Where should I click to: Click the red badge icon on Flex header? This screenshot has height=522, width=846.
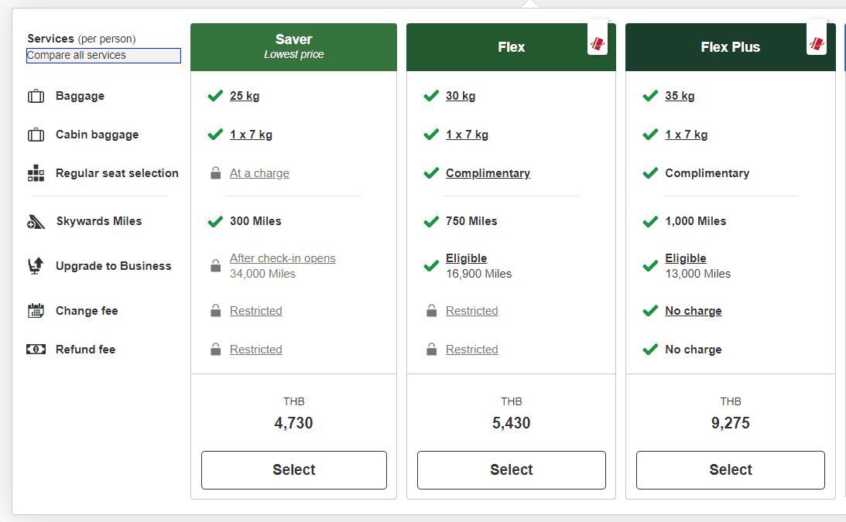coord(598,43)
